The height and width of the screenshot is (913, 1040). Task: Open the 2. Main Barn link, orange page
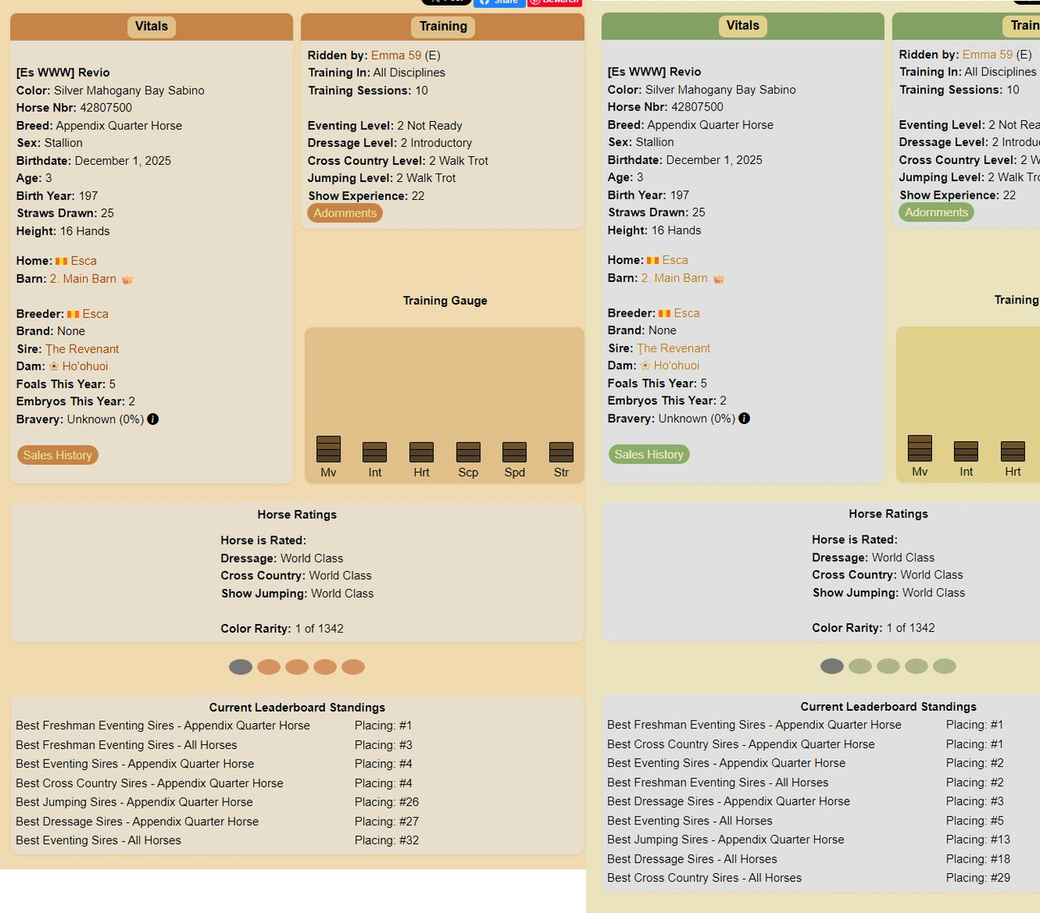coord(83,279)
